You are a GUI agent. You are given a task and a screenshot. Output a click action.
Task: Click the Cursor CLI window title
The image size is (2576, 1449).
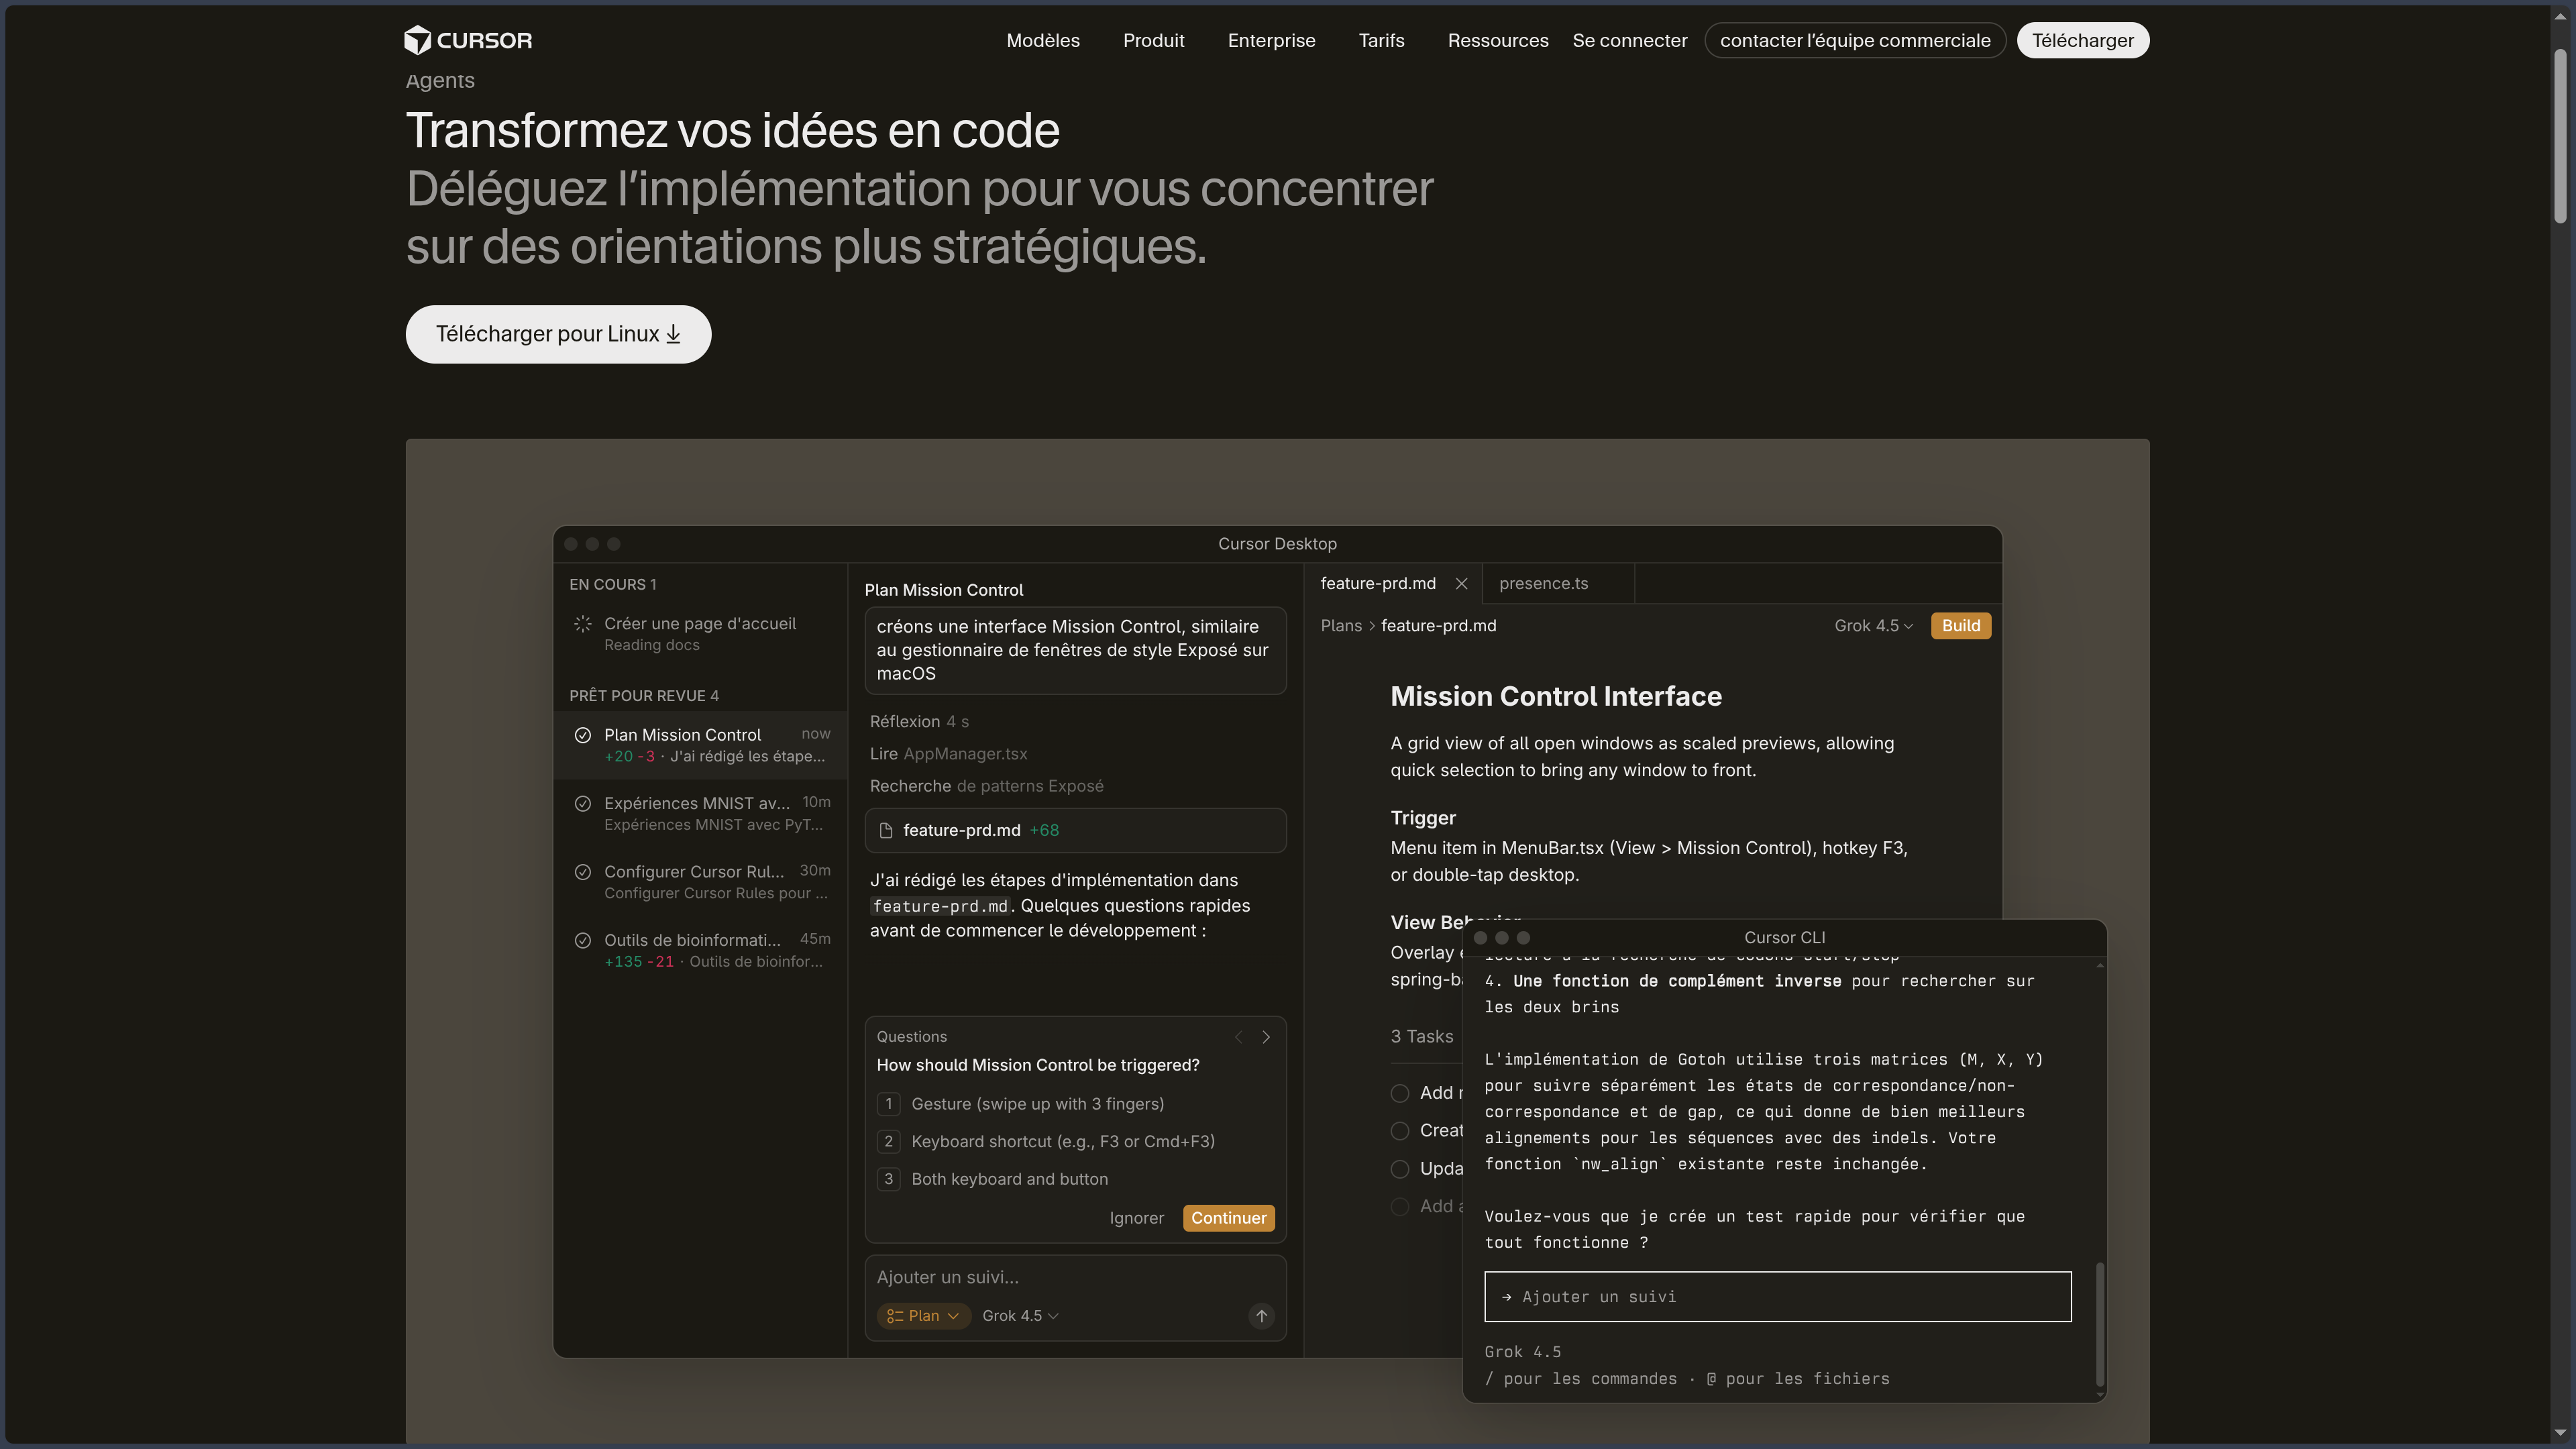pyautogui.click(x=1784, y=938)
